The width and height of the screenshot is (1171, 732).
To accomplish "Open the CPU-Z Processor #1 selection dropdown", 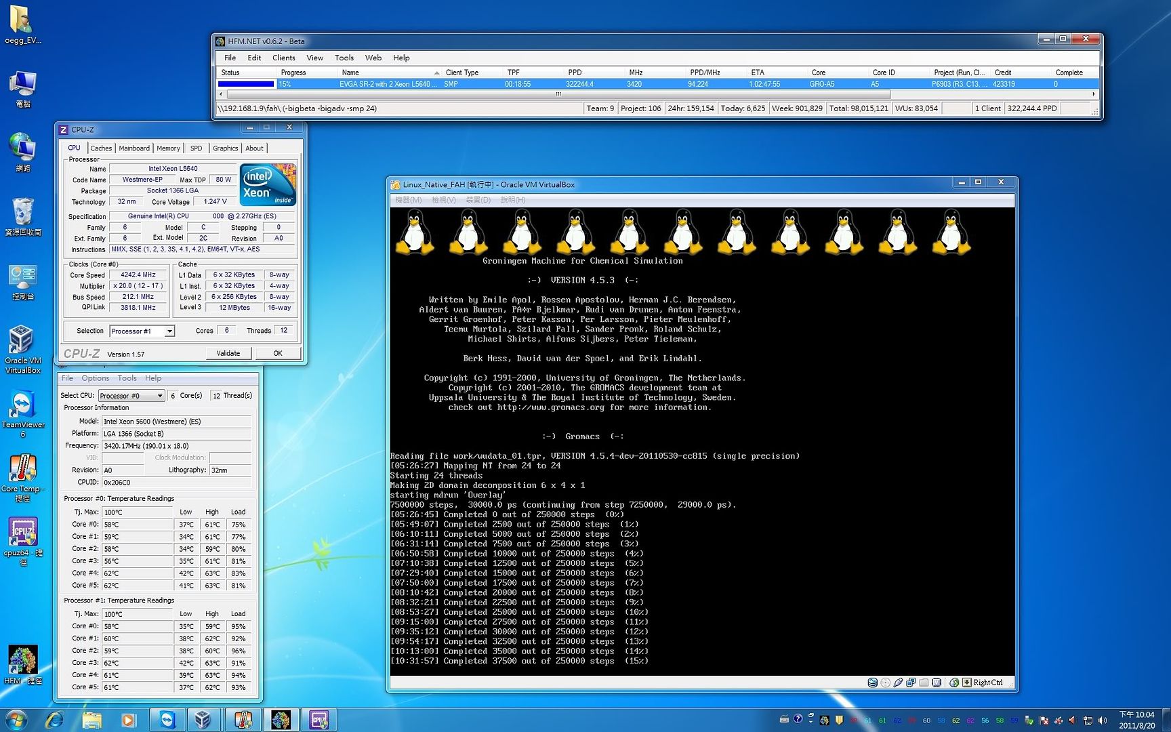I will 142,331.
